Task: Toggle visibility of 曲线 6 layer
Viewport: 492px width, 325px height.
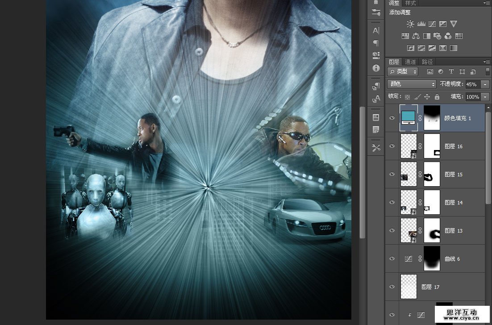Action: tap(392, 258)
